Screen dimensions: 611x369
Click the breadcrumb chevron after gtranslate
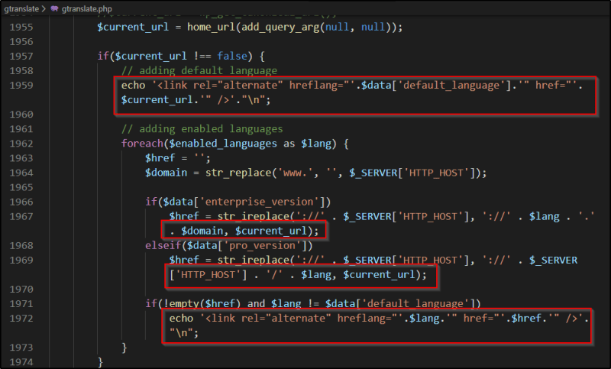pyautogui.click(x=44, y=8)
